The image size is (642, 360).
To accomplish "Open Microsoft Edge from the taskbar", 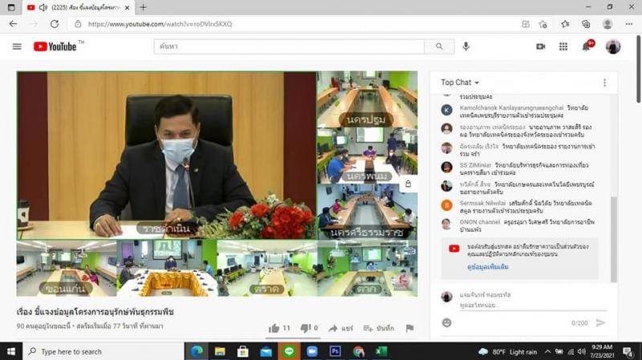I will pyautogui.click(x=197, y=351).
